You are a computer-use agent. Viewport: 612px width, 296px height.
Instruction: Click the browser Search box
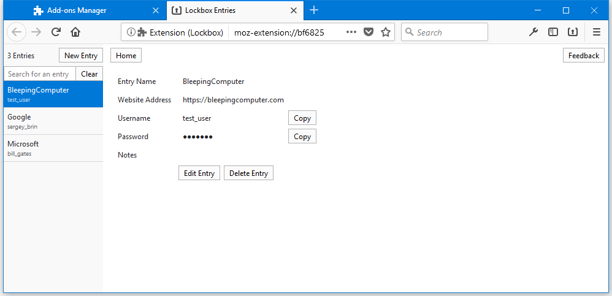pyautogui.click(x=445, y=32)
